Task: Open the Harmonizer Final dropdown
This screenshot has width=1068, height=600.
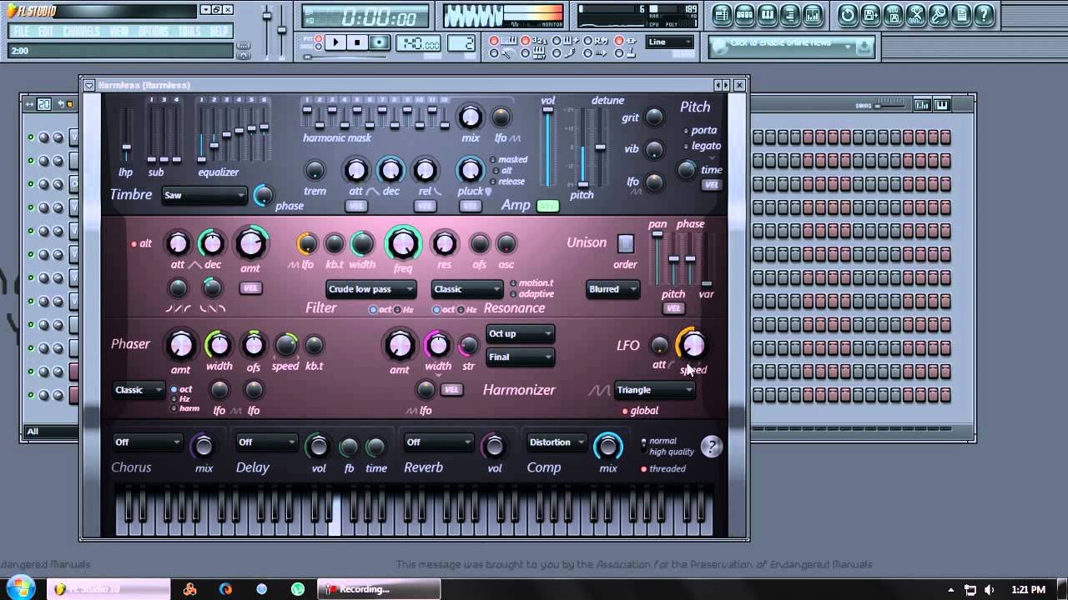Action: pos(521,357)
